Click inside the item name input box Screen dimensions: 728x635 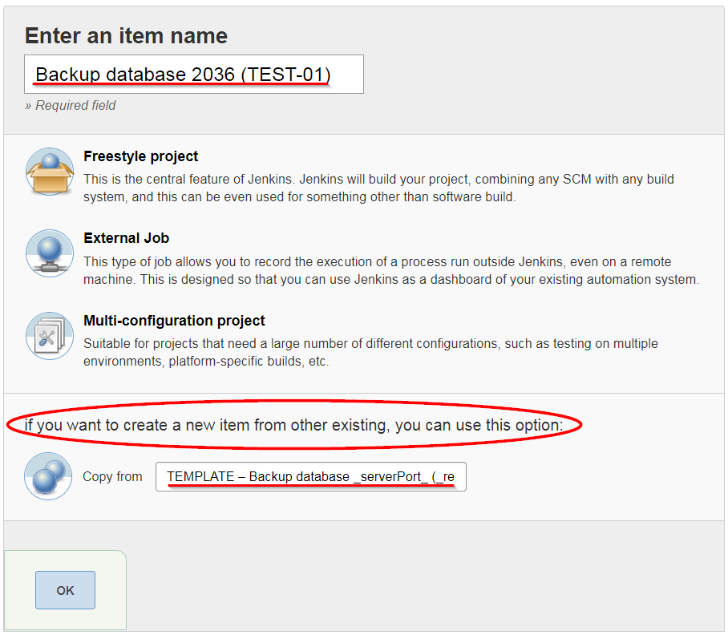194,74
